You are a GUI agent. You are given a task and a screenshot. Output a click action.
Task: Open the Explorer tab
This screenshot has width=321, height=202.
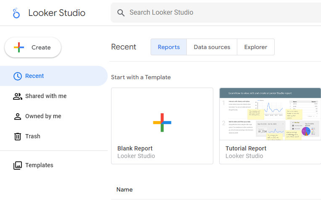pos(256,47)
